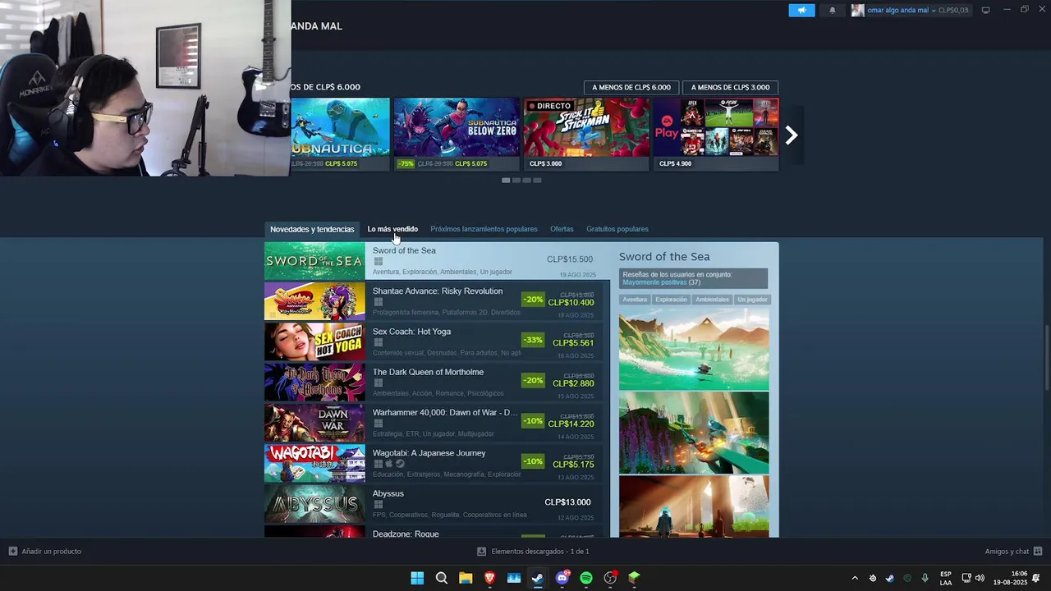Open the EA Play capsule

pyautogui.click(x=716, y=134)
